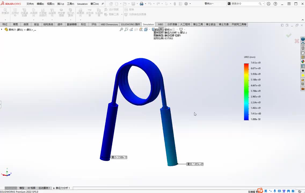Click the yellow circle icon in the task pane
Screen dimensions: 305x193
pyautogui.click(x=303, y=75)
